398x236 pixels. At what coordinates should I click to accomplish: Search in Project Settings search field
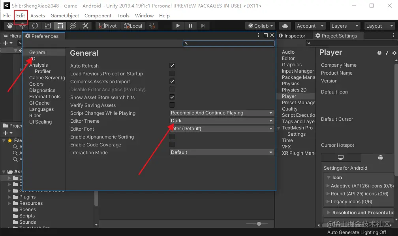[351, 43]
